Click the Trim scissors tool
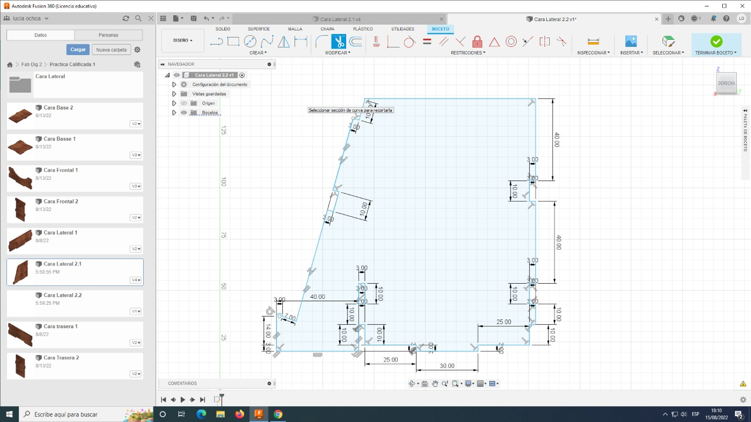The width and height of the screenshot is (751, 422). (339, 42)
